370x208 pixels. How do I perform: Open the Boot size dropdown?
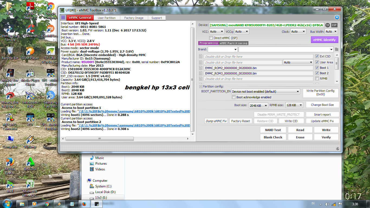click(258, 105)
